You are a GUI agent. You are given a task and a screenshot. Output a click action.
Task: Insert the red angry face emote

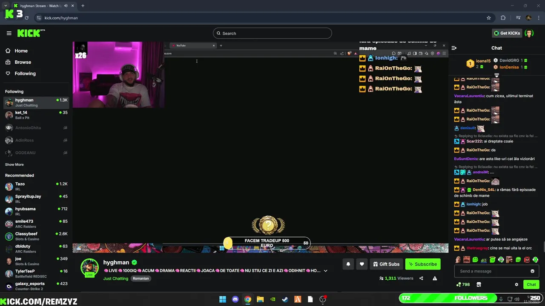tap(527, 260)
